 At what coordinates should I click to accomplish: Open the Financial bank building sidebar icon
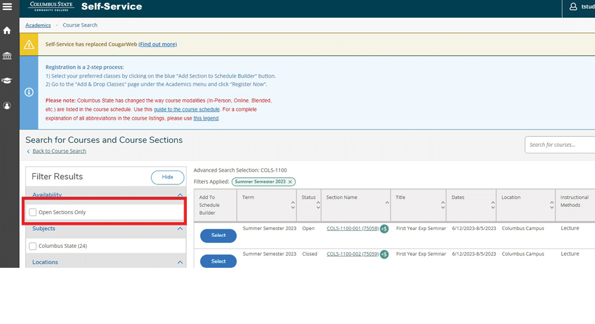7,56
